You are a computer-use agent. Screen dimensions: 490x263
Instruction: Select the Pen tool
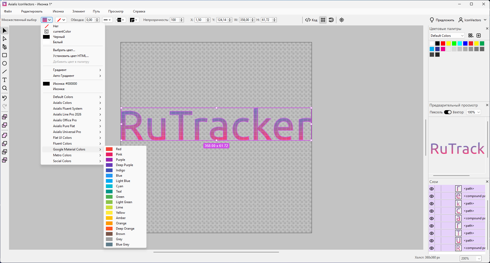tap(5, 47)
